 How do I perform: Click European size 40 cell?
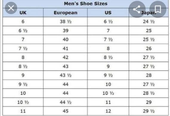pyautogui.click(x=65, y=39)
